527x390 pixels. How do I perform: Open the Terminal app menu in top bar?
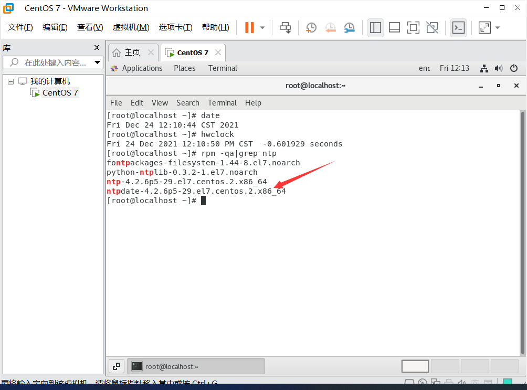point(223,68)
